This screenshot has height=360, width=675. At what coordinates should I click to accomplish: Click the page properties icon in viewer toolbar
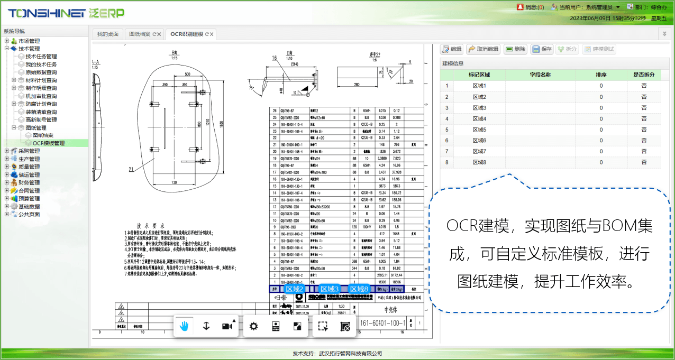click(x=275, y=326)
